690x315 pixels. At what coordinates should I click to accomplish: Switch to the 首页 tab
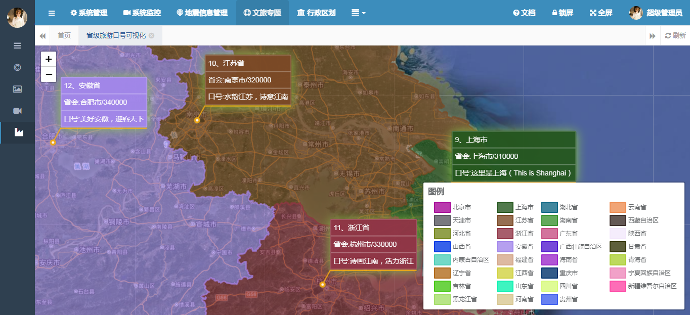coord(64,35)
